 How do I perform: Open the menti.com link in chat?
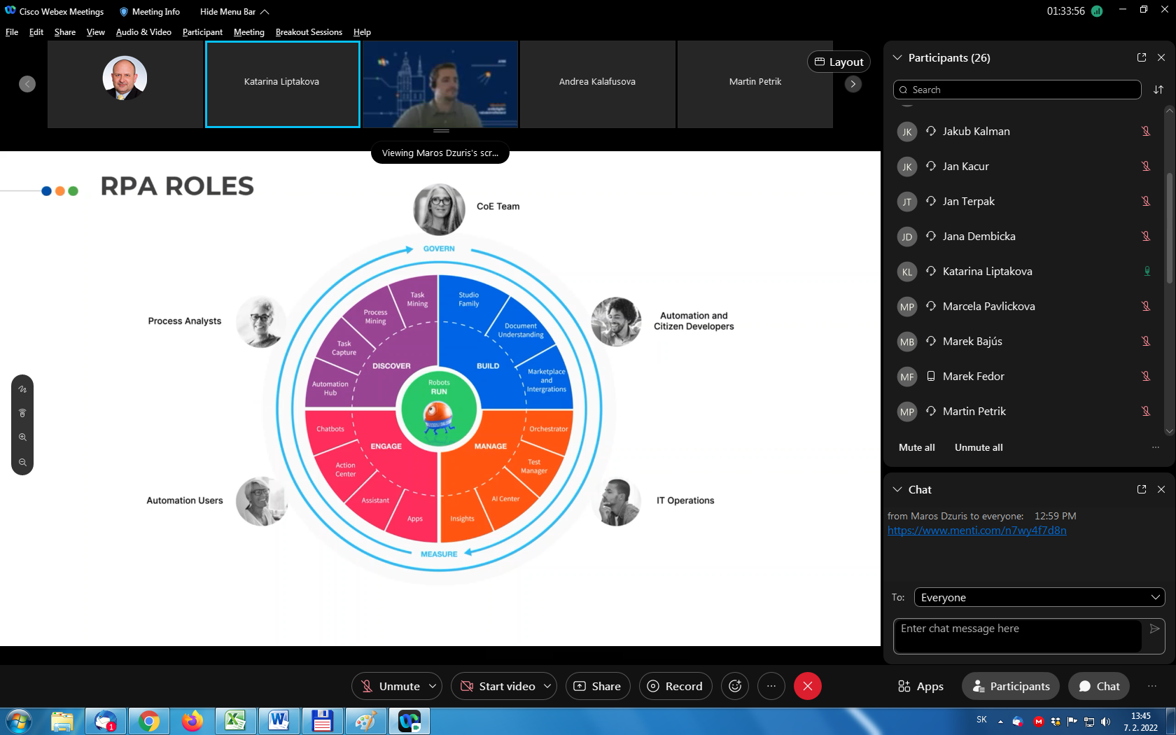click(x=976, y=531)
